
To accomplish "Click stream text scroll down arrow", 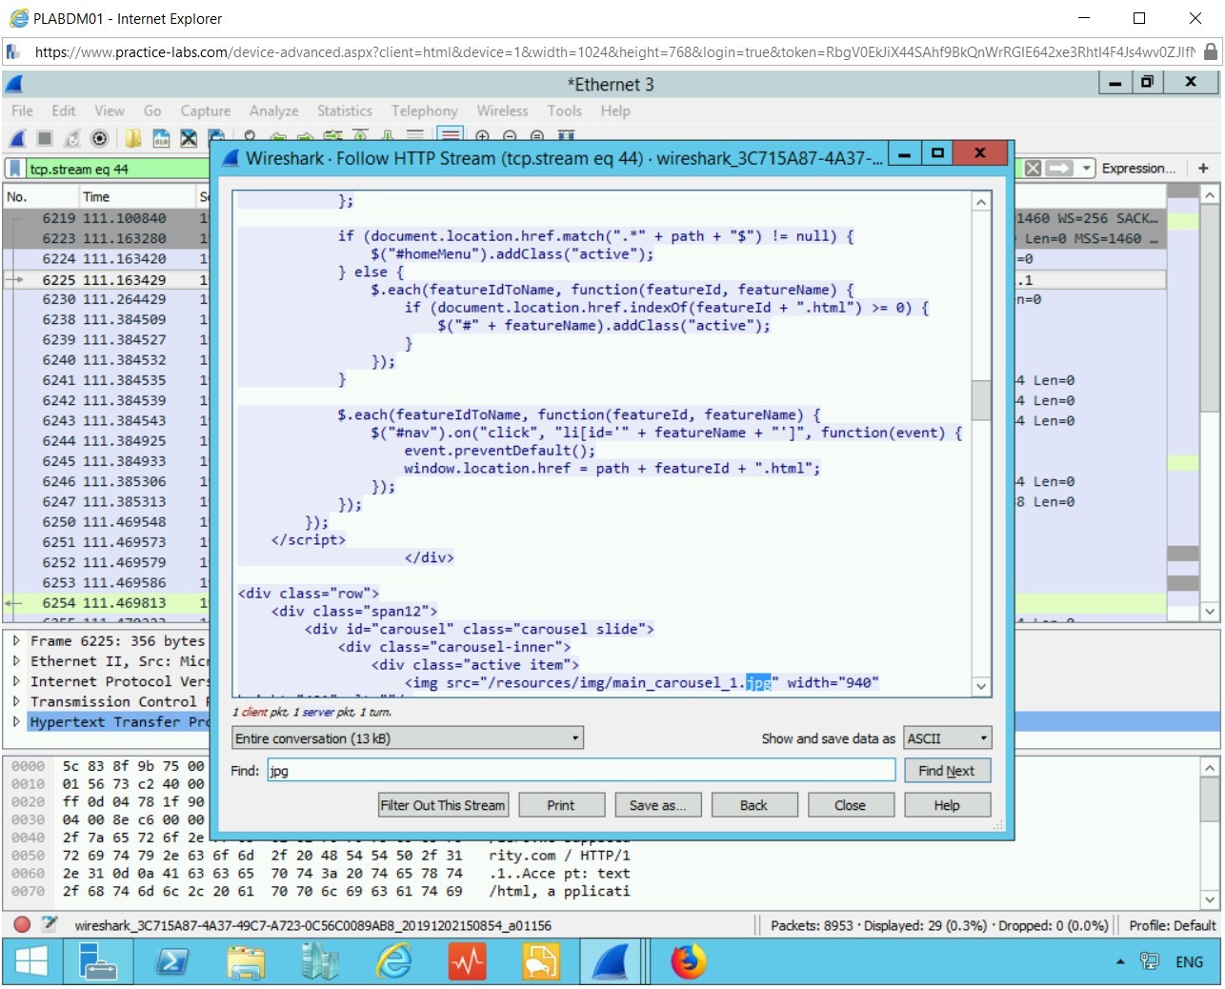I will click(x=981, y=686).
